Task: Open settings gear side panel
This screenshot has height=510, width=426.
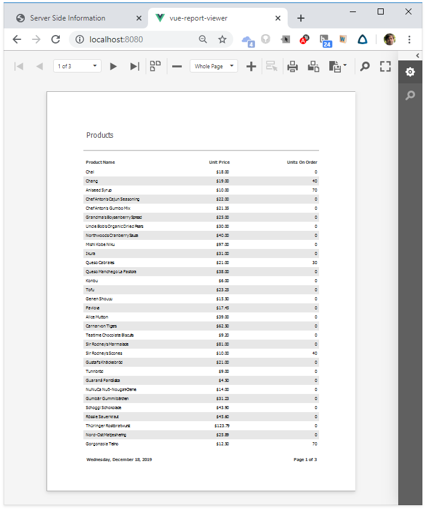Action: coord(410,72)
